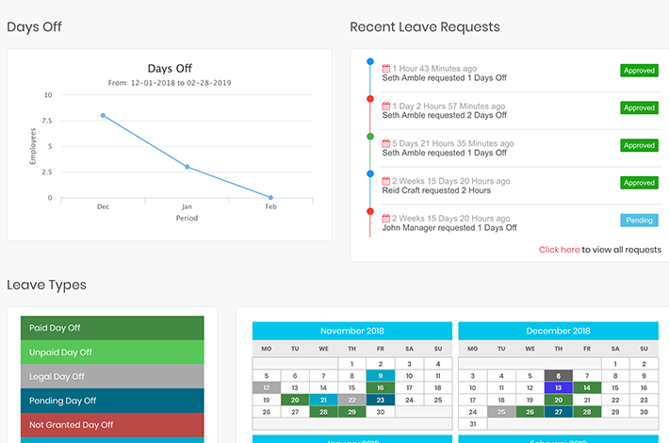The image size is (669, 443).
Task: Select the Not Granted Day Off leave type
Action: (x=112, y=425)
